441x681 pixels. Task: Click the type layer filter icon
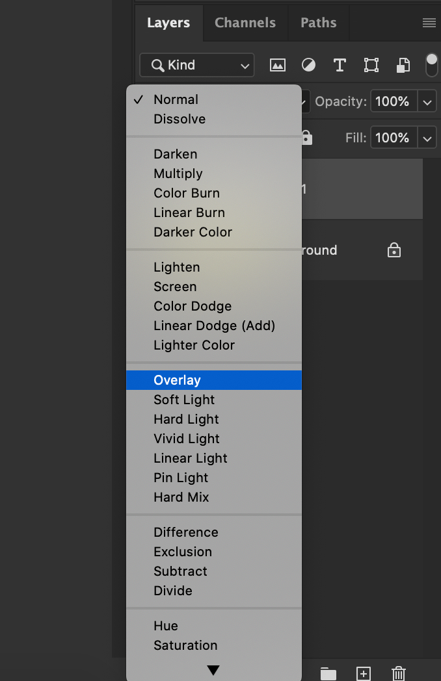[x=340, y=65]
